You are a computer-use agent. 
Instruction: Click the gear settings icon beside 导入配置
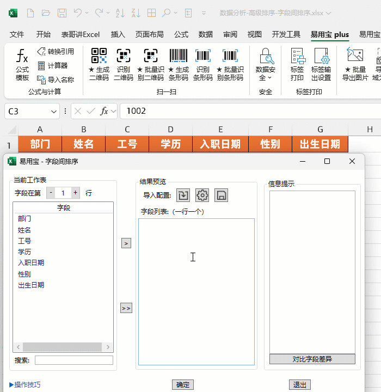(202, 195)
